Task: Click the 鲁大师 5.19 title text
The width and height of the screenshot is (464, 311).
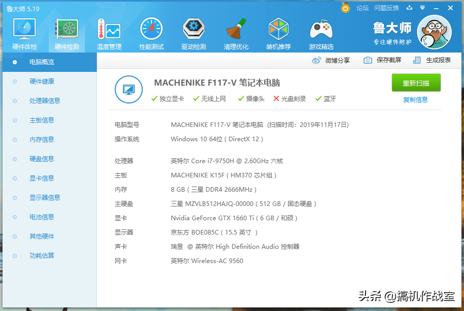Action: coord(23,9)
